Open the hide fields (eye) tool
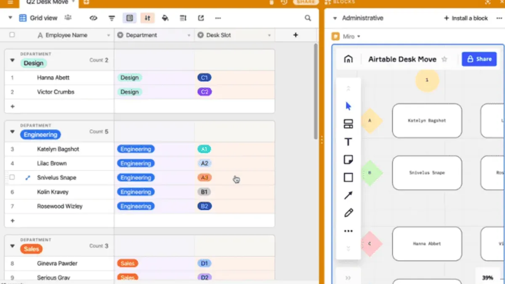505x284 pixels. point(93,18)
